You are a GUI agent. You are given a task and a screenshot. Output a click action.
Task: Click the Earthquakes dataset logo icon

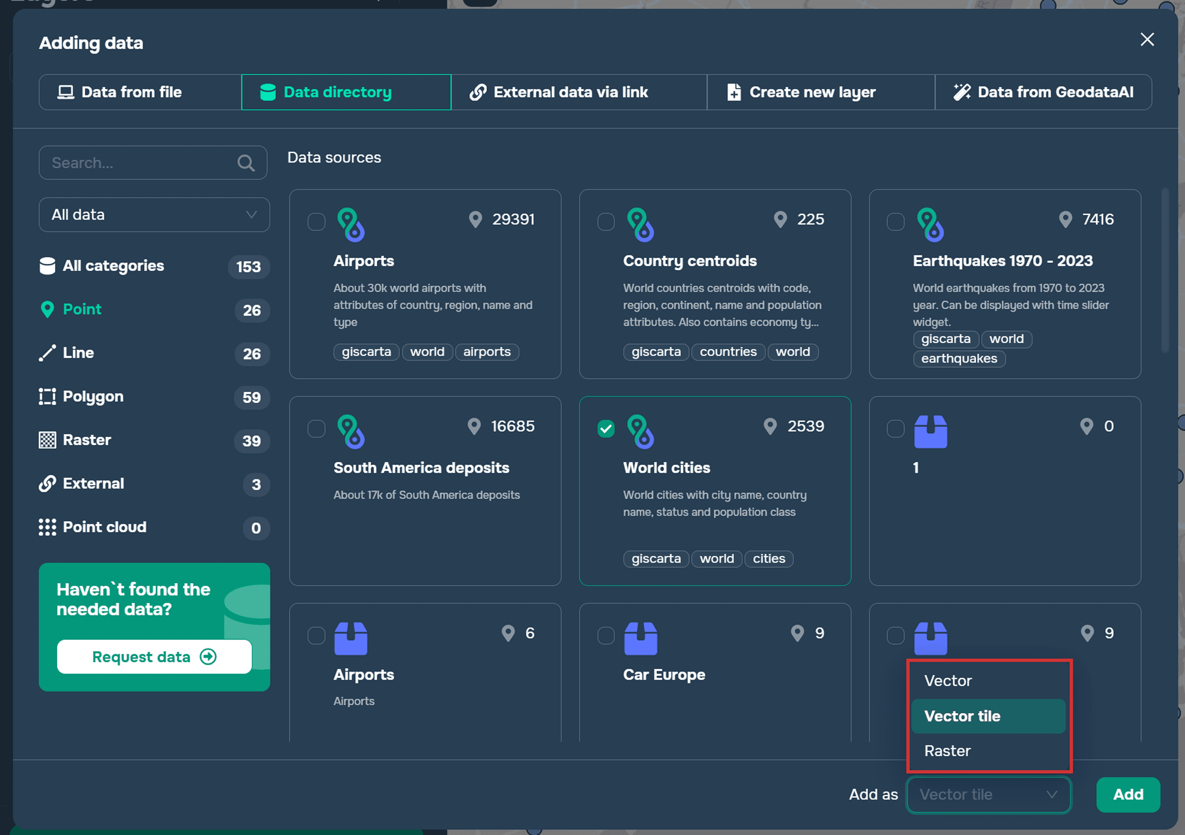(930, 225)
